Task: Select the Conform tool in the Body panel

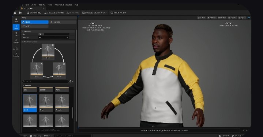Action: [x=63, y=22]
